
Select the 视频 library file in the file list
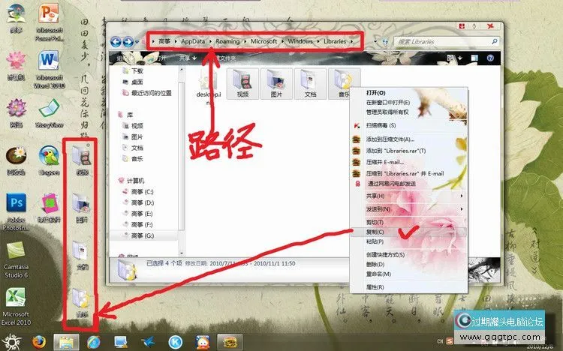click(x=242, y=83)
